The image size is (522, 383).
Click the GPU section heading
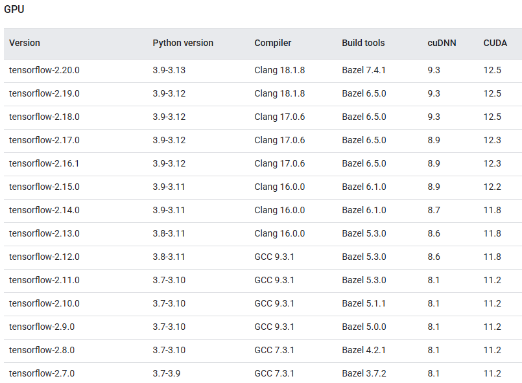click(x=14, y=10)
